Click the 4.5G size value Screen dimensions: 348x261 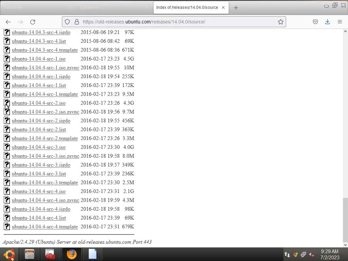click(128, 59)
